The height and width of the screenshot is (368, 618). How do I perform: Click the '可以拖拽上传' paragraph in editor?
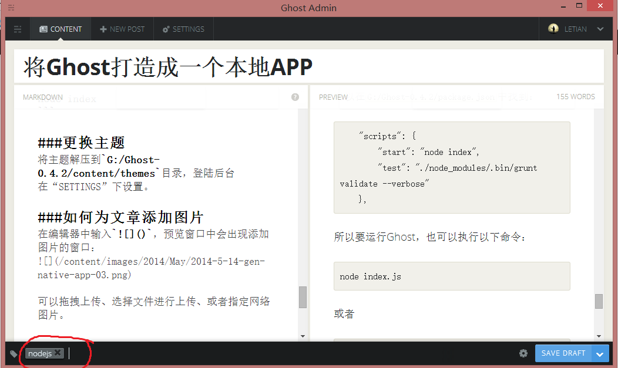coord(154,308)
